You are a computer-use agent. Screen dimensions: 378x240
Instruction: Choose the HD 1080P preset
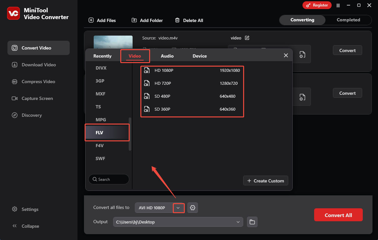coord(192,71)
